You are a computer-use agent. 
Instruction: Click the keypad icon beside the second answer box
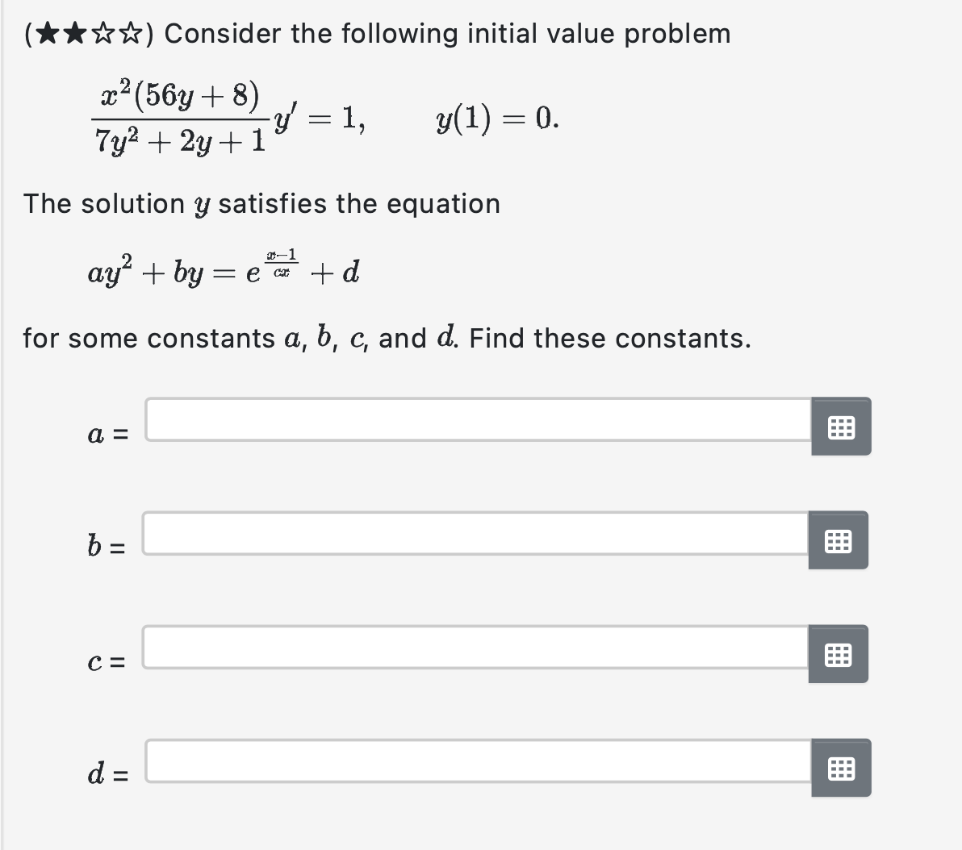pos(840,542)
